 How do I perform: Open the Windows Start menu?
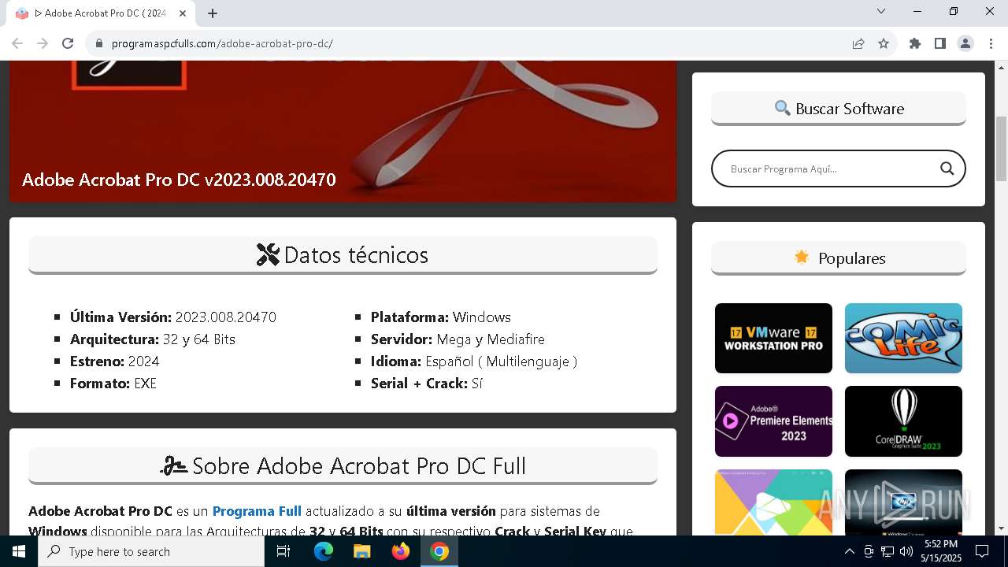pos(19,551)
